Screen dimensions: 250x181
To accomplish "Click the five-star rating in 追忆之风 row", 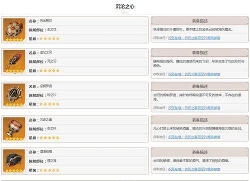I will [x=49, y=70].
